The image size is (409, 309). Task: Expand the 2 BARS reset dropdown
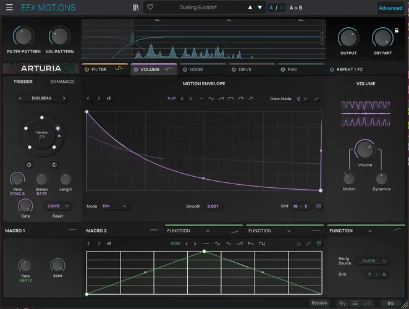(x=59, y=206)
